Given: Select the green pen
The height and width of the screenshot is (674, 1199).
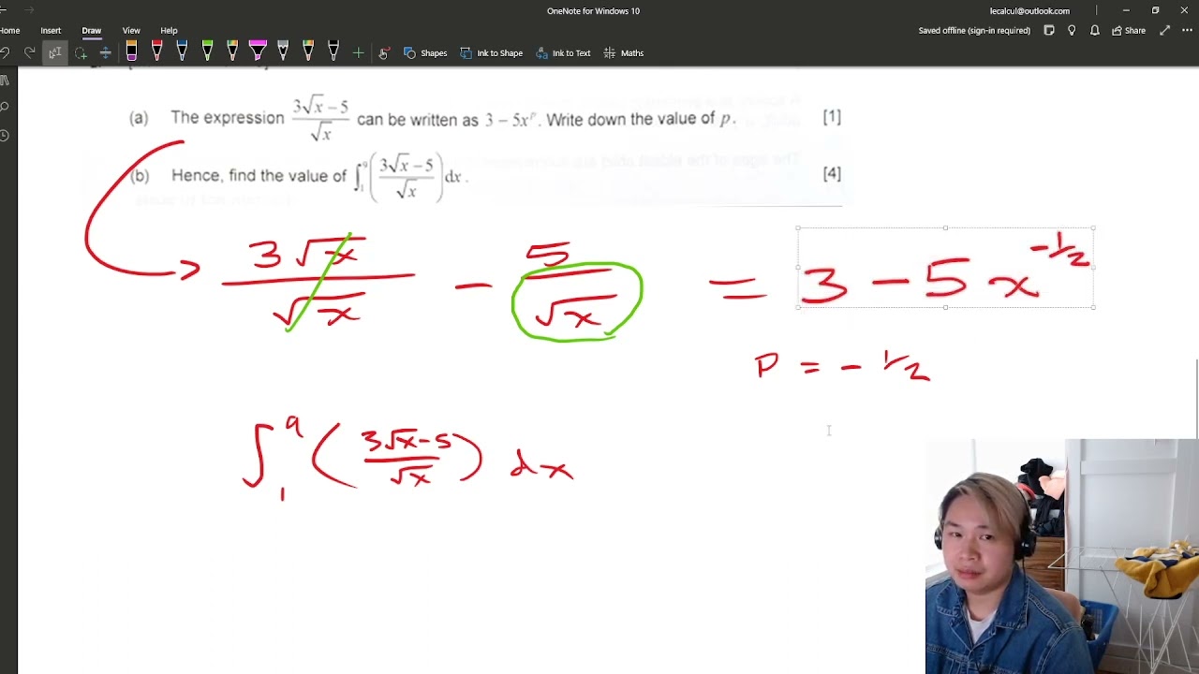Looking at the screenshot, I should (x=207, y=52).
